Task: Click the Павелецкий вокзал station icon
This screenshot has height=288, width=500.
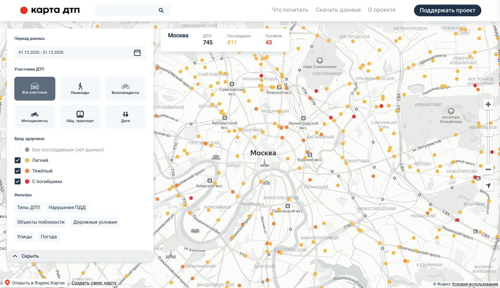Action: click(287, 206)
